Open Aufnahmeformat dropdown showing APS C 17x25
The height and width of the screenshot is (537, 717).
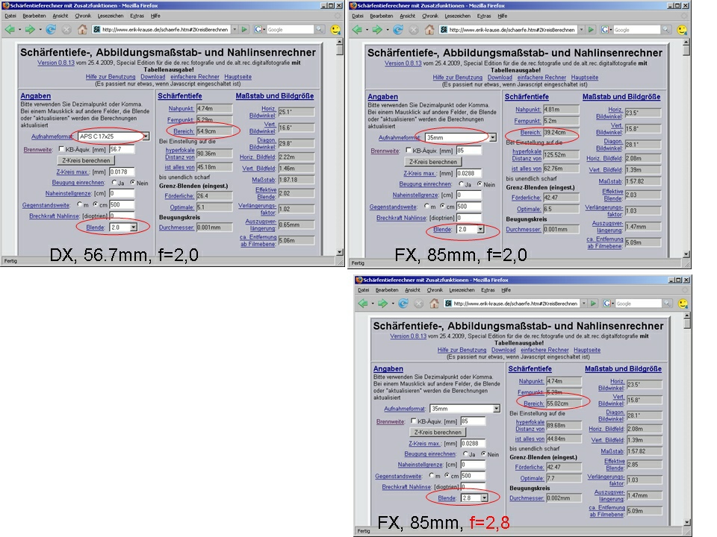coord(113,136)
